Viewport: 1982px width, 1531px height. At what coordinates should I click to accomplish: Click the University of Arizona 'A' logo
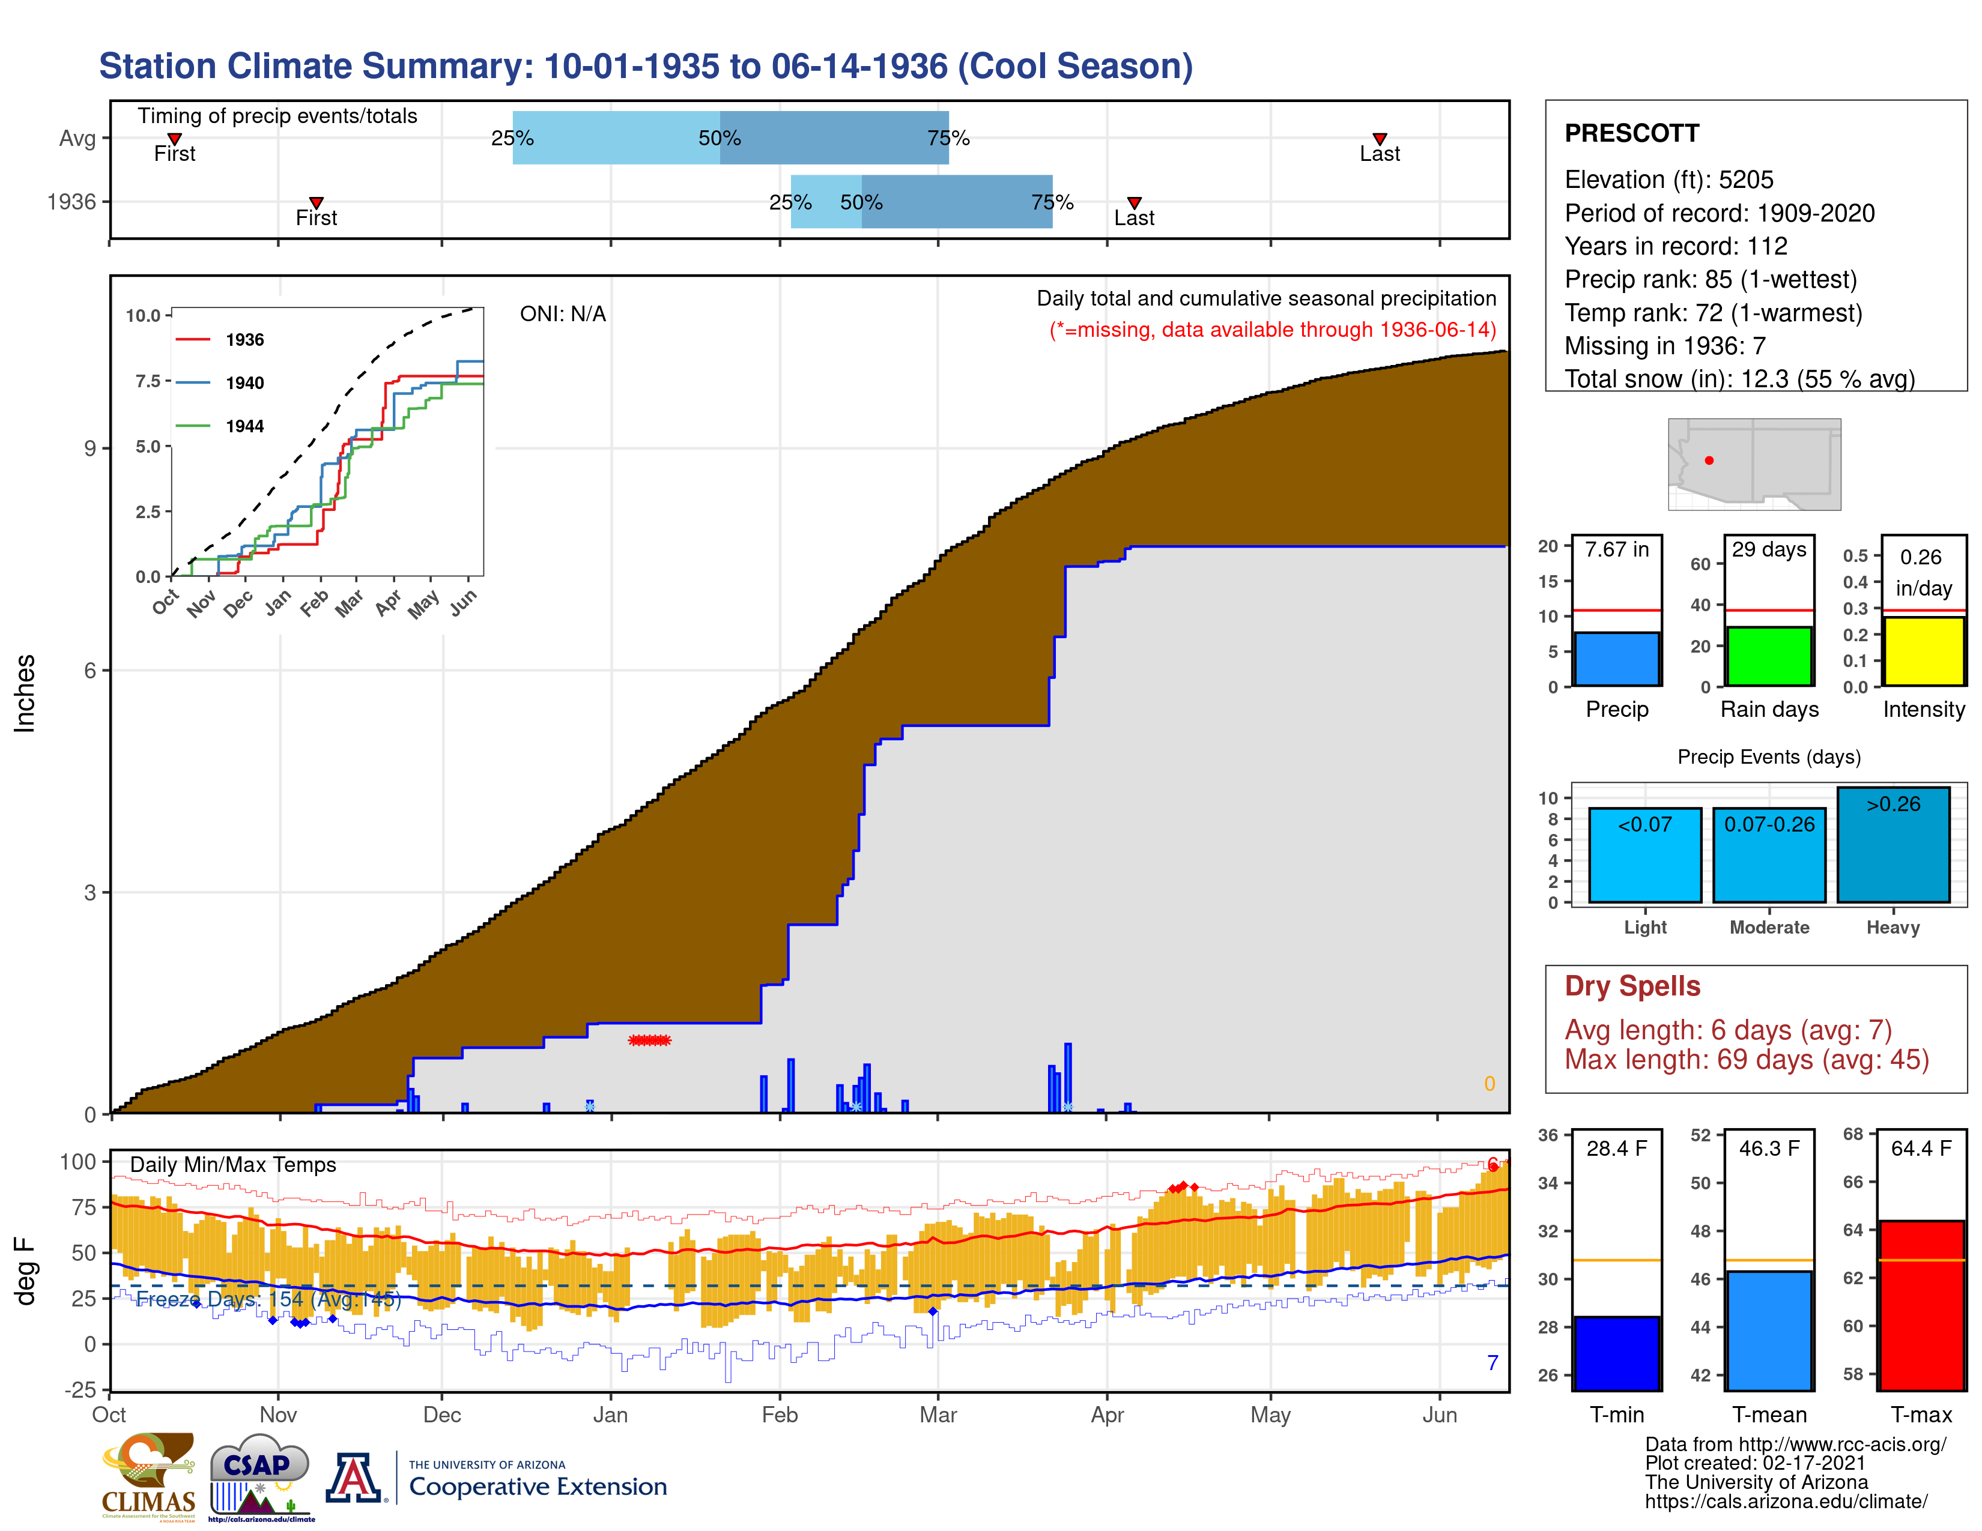click(x=354, y=1478)
